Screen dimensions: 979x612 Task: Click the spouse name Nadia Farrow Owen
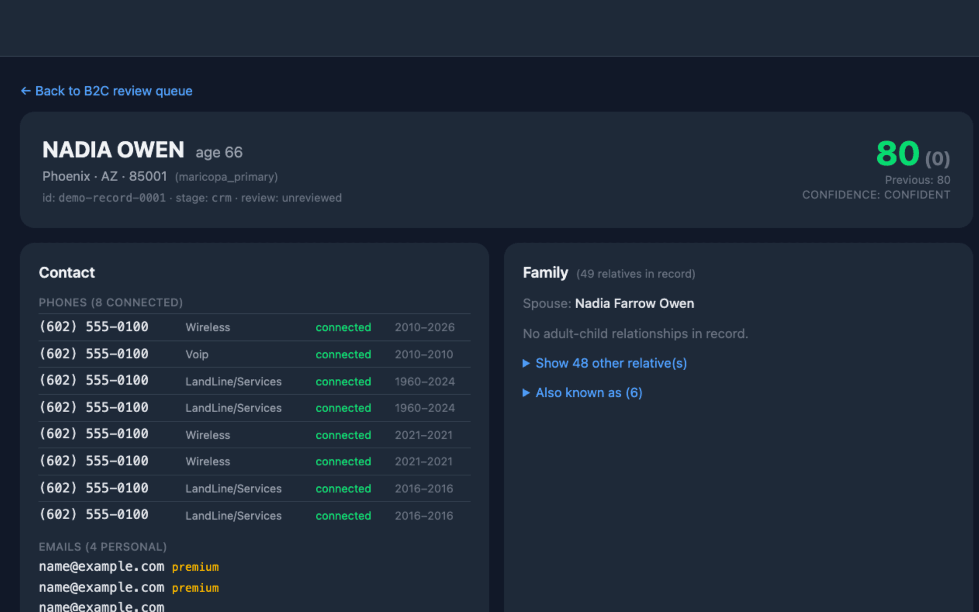pyautogui.click(x=635, y=304)
